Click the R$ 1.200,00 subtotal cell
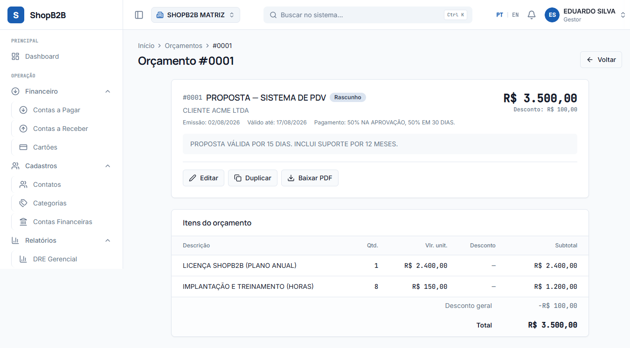Viewport: 630px width, 348px height. click(x=556, y=287)
